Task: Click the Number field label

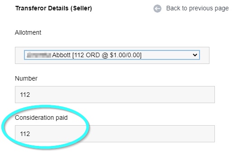Action: tap(26, 78)
